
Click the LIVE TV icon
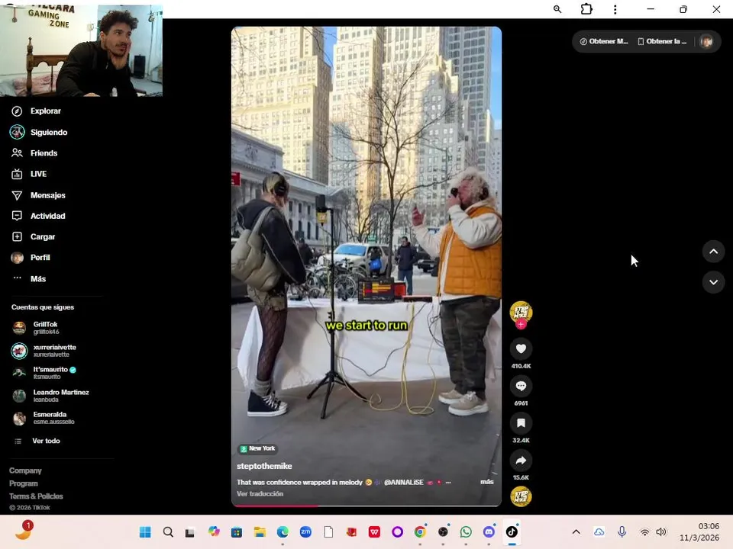point(17,174)
